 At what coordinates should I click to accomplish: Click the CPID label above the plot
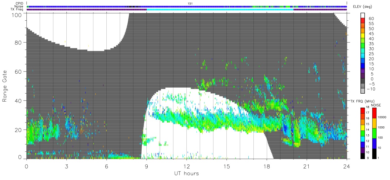(x=19, y=3)
